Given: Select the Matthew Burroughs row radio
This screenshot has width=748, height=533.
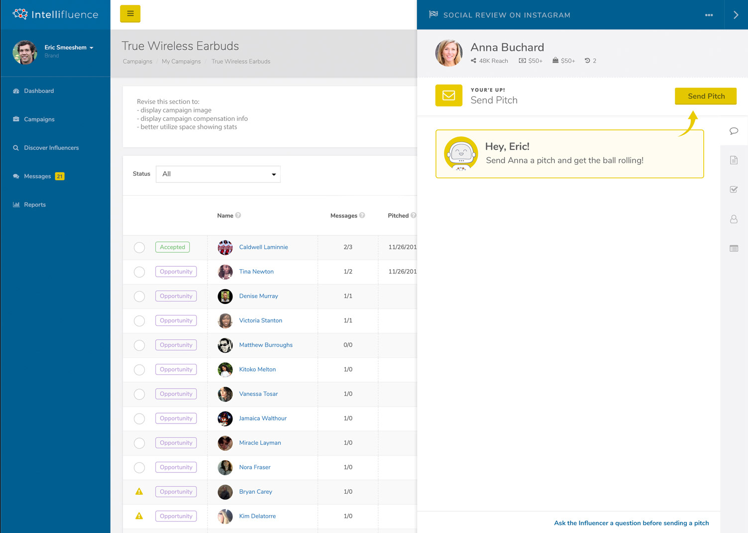Looking at the screenshot, I should (x=139, y=345).
